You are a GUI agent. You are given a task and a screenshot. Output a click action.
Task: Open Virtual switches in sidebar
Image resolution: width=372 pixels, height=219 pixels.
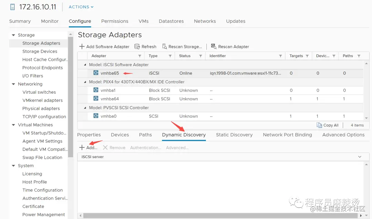tap(39, 92)
